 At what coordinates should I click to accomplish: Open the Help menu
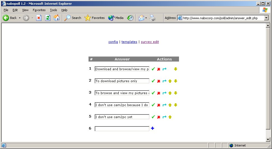coord(64,10)
